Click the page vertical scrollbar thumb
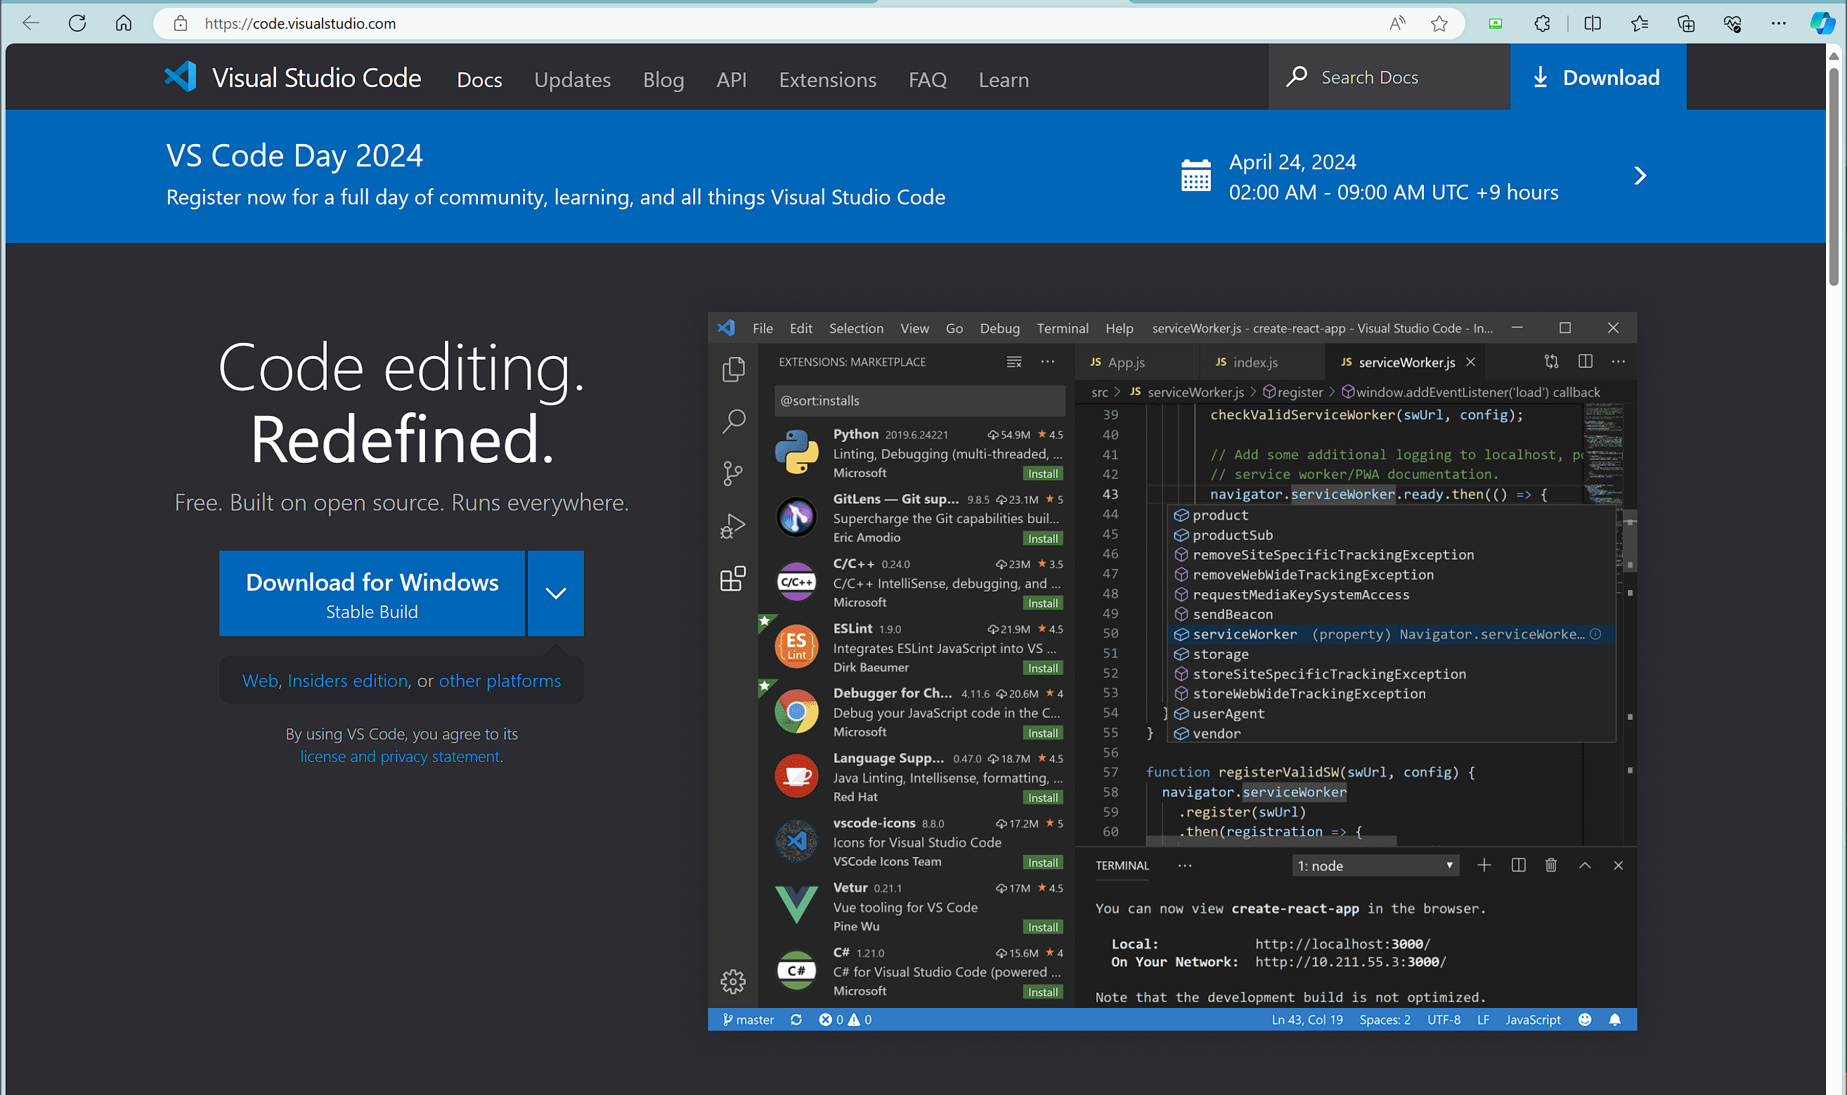1847x1095 pixels. tap(1833, 177)
